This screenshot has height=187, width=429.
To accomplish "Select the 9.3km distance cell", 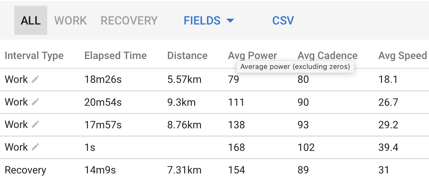I will 181,102.
